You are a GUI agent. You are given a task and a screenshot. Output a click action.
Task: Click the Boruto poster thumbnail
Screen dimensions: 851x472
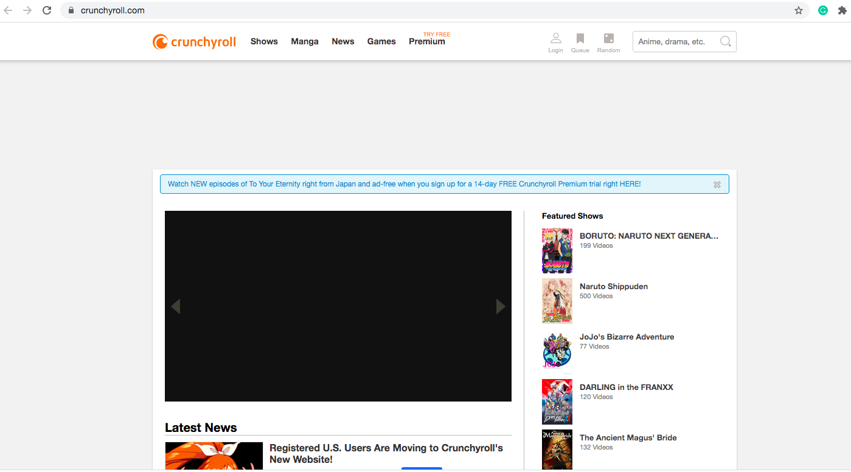tap(557, 251)
